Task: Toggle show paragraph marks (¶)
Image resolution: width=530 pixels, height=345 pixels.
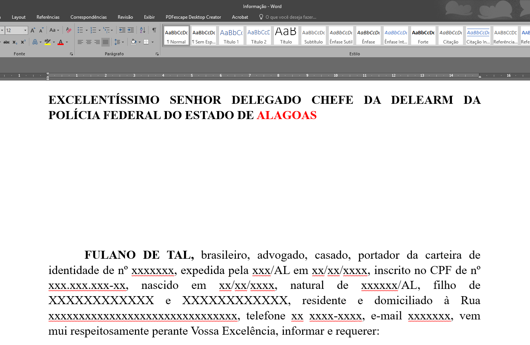Action: click(x=154, y=30)
